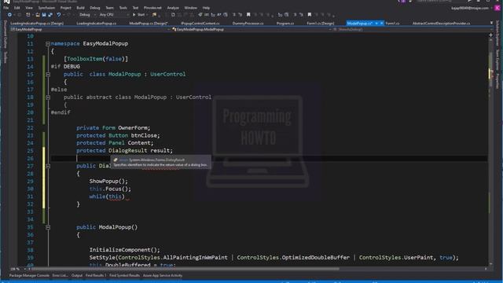Viewport: 503px width, 283px height.
Task: Open the Analyze menu
Action: coord(173,8)
